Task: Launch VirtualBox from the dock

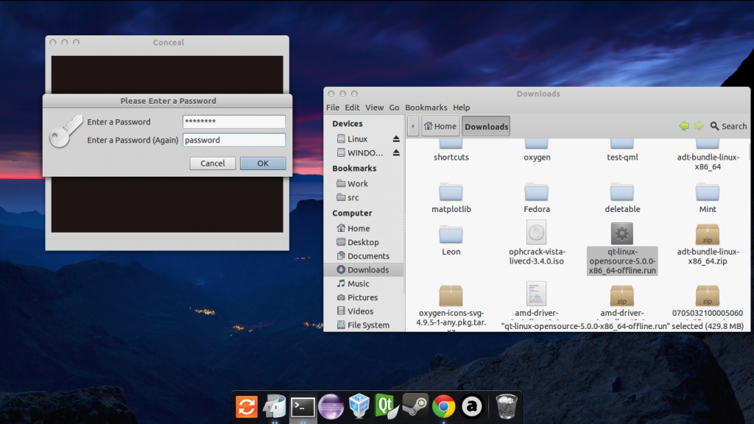Action: (359, 406)
